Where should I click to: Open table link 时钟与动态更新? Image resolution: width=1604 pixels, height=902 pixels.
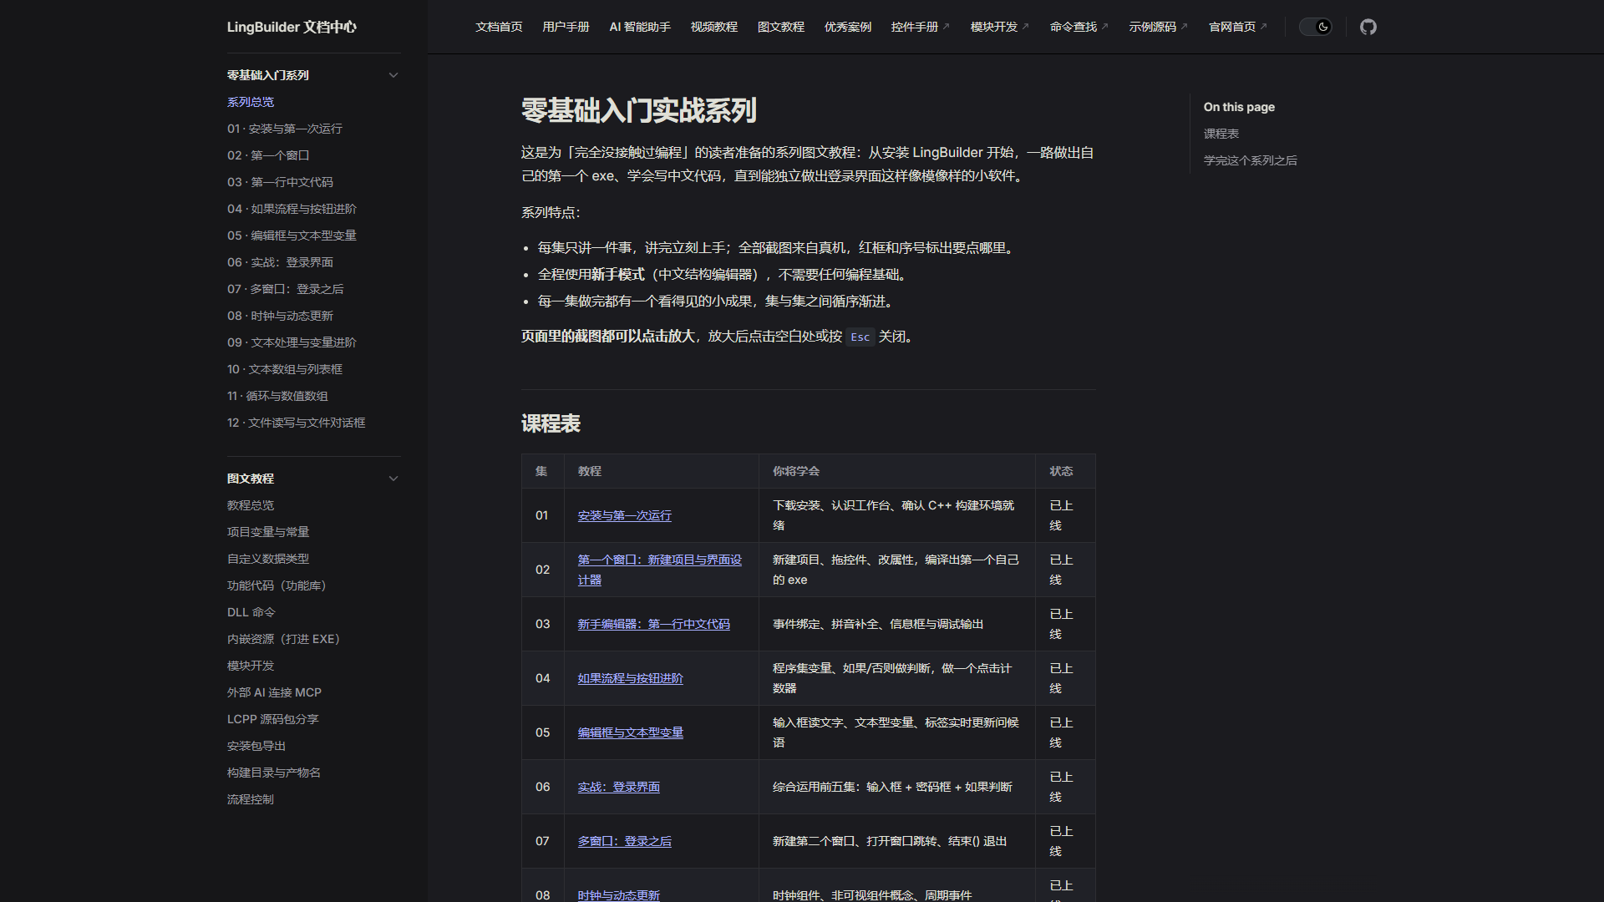tap(619, 895)
